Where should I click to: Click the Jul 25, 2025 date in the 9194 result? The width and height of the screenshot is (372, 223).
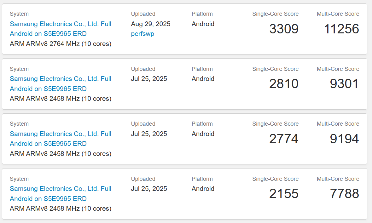(149, 134)
